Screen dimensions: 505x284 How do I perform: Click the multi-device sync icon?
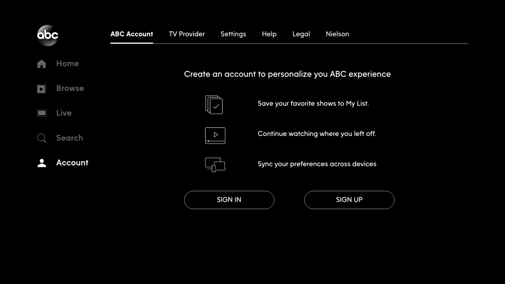point(215,165)
